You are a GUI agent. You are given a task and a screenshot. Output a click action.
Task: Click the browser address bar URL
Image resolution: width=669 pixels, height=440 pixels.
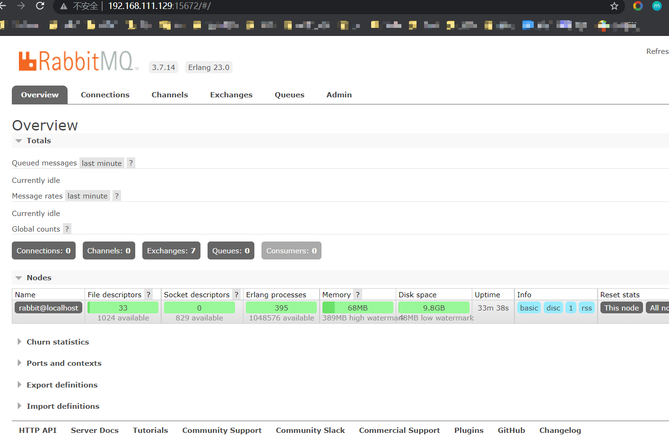tap(159, 6)
